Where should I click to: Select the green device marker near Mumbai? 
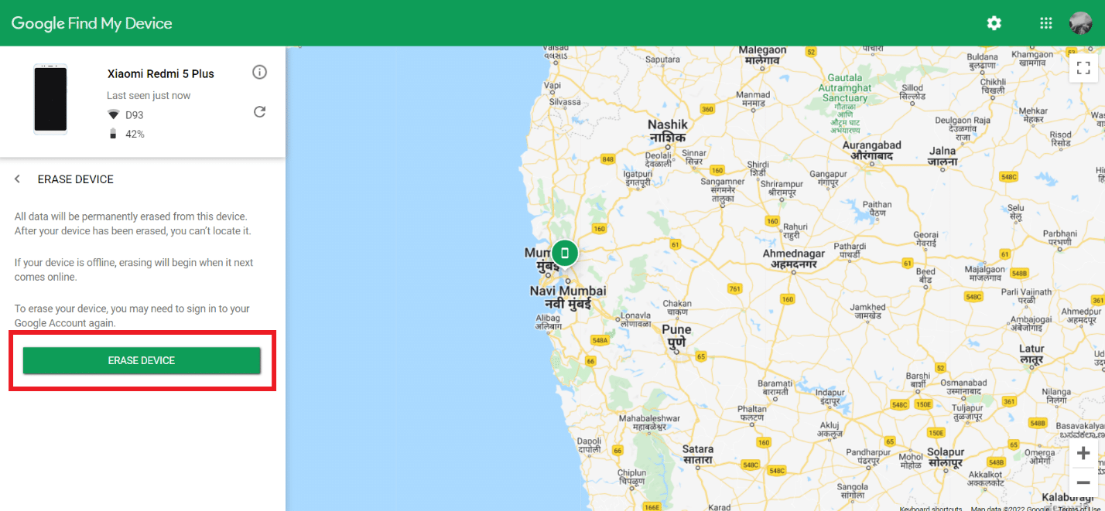(565, 253)
